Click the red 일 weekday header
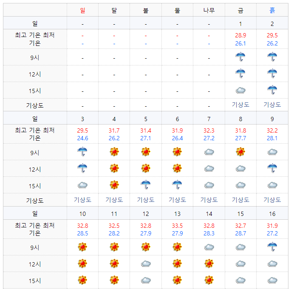 (82, 10)
